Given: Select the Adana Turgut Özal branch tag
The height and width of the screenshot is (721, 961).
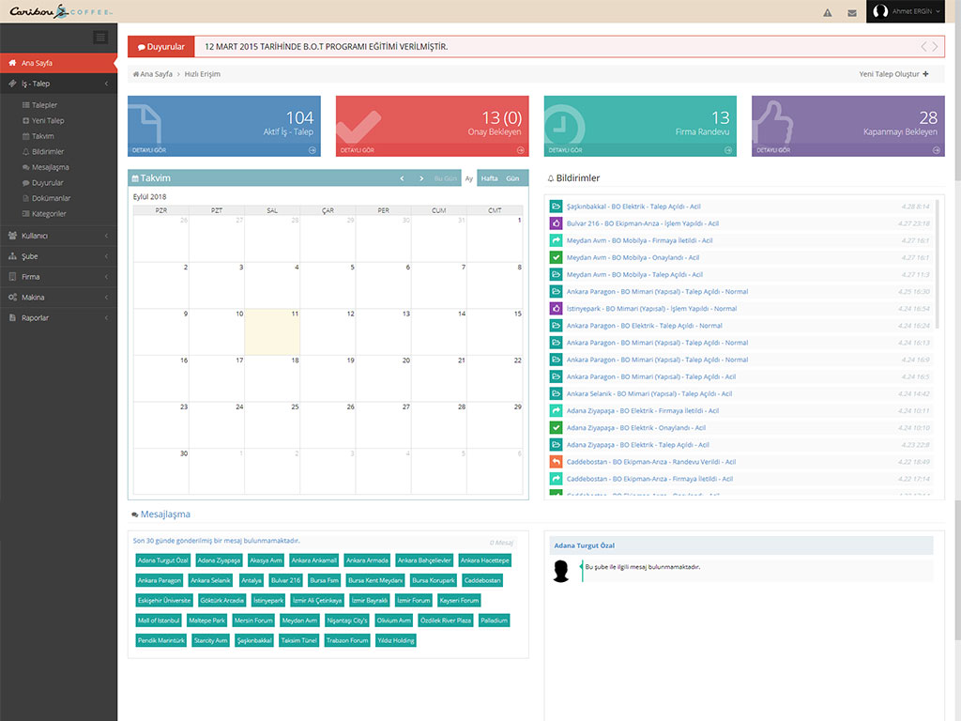Looking at the screenshot, I should tap(162, 560).
